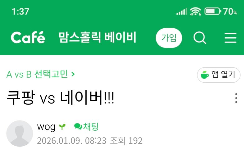Tap the battery icon in status bar

click(x=213, y=11)
